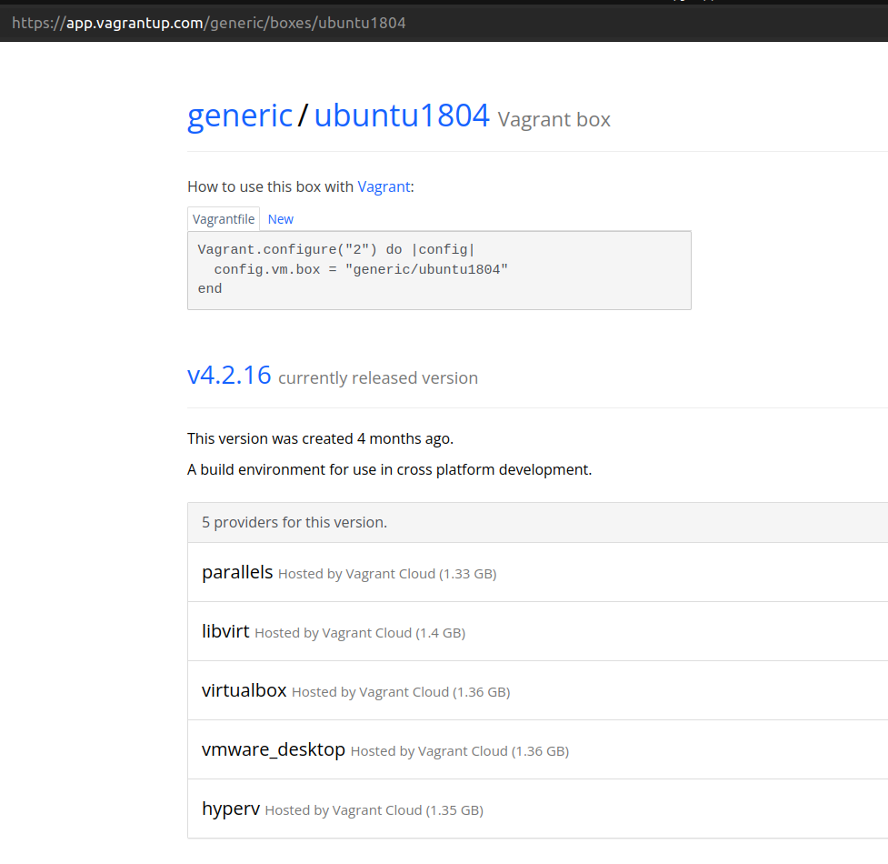Click 'Hosted by Vagrant Cloud (1.33 GB)' text
Viewport: 888px width, 864px height.
point(387,574)
